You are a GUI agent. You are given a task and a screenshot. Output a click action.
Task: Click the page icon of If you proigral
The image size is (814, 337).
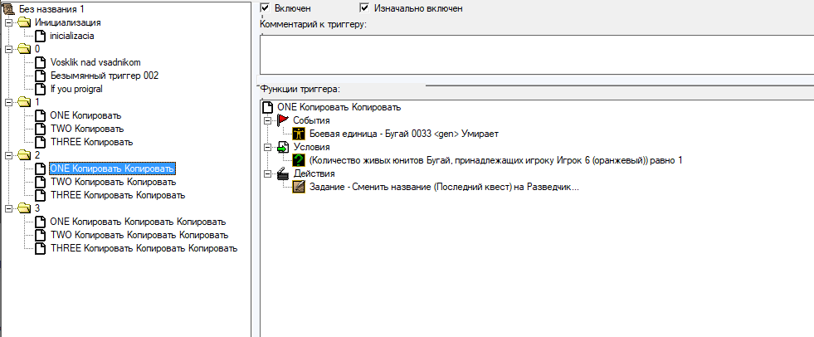(41, 89)
